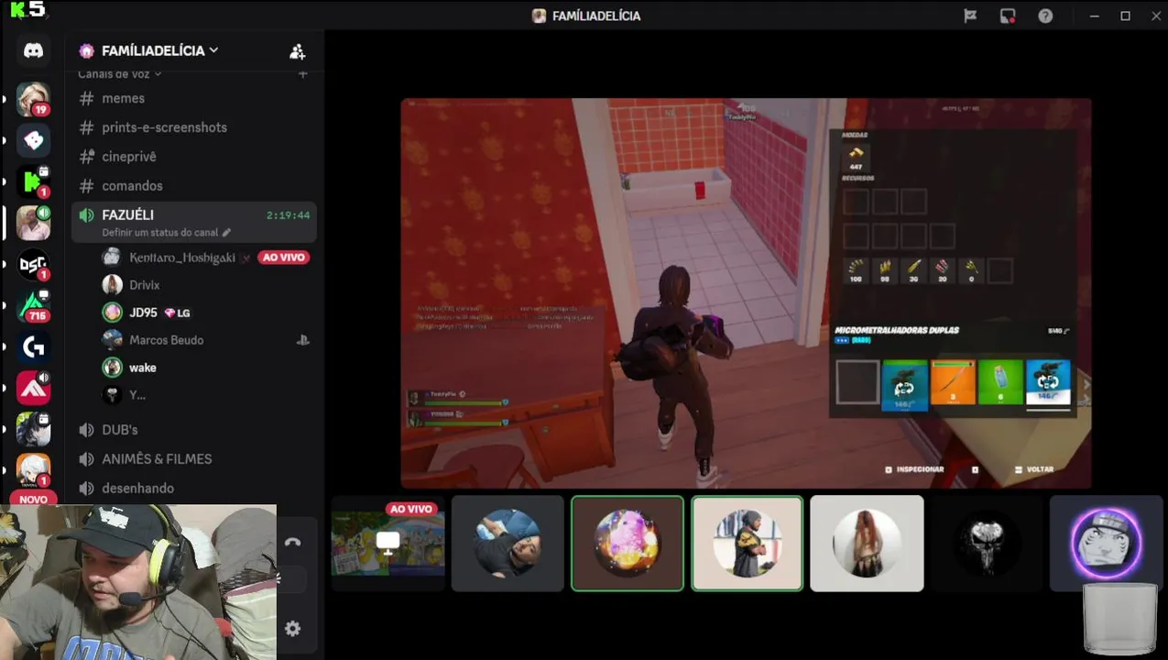Expand the FAMÍLIADELÍCIA server menu chevron

pos(213,50)
